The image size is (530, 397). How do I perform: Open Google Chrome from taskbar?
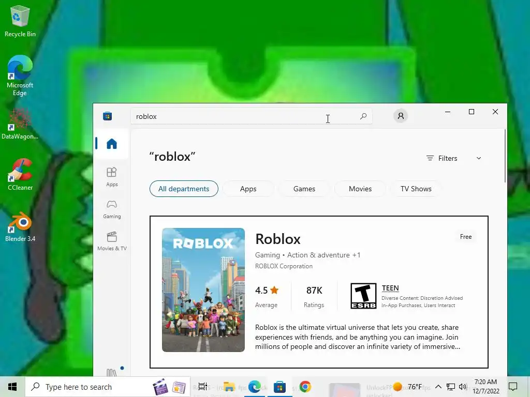(305, 387)
